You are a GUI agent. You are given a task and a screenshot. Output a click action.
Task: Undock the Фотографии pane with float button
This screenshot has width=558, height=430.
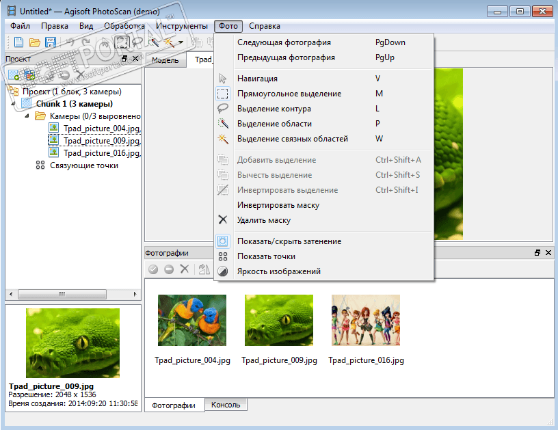pyautogui.click(x=537, y=252)
